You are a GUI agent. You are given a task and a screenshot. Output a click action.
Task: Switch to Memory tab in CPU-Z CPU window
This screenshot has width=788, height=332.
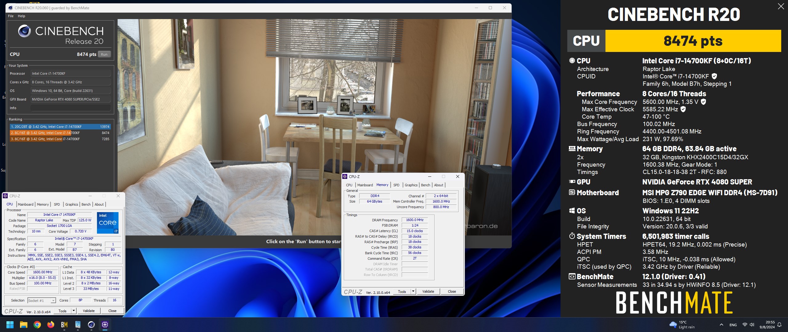pyautogui.click(x=43, y=204)
